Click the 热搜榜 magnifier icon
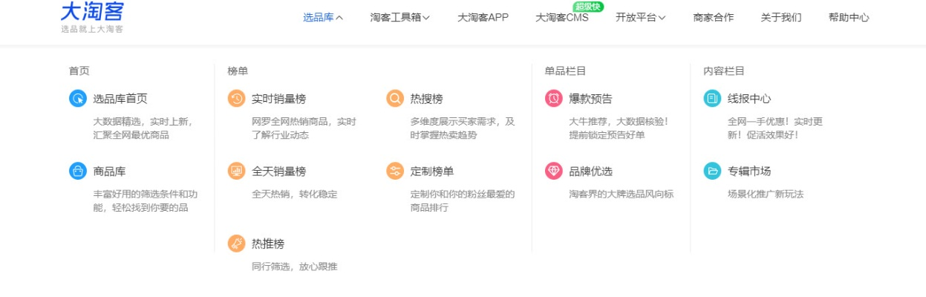 pyautogui.click(x=395, y=98)
